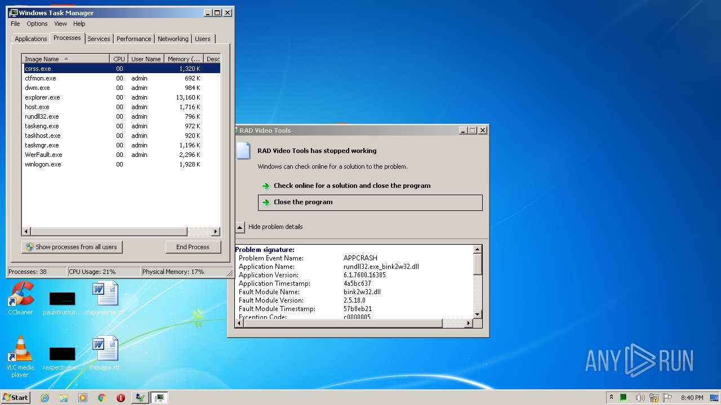Open Opera browser from taskbar
This screenshot has width=721, height=405.
point(121,398)
